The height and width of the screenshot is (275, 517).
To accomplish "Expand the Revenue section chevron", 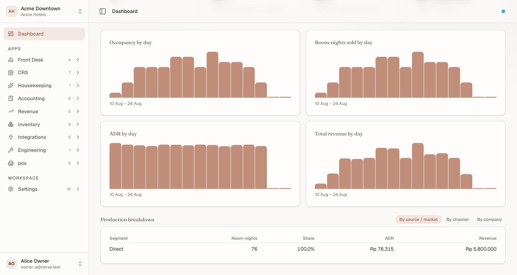I will [x=78, y=112].
